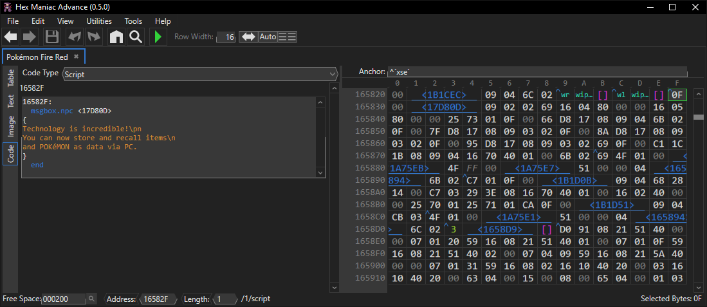Image resolution: width=707 pixels, height=307 pixels.
Task: Open the Code Type dropdown
Action: click(199, 74)
